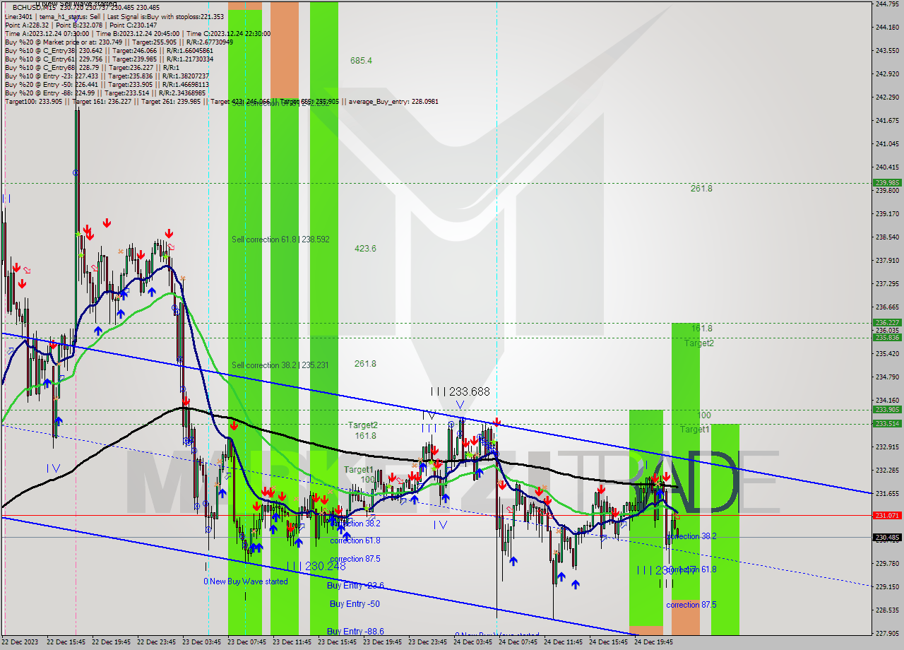Click the 'I I I 233.688' wave label
Image resolution: width=904 pixels, height=650 pixels.
coord(460,391)
